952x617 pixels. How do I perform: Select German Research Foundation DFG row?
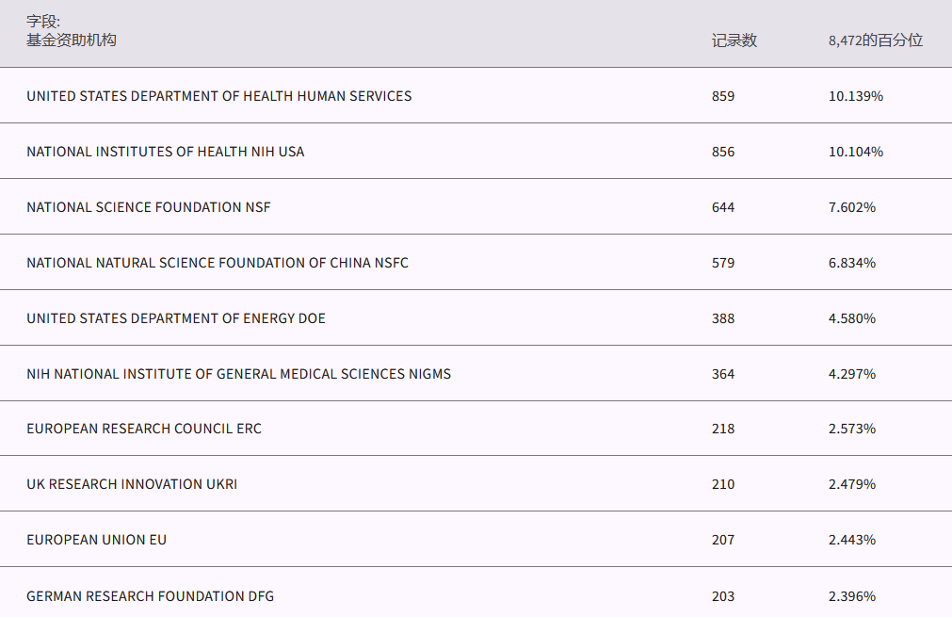(150, 596)
